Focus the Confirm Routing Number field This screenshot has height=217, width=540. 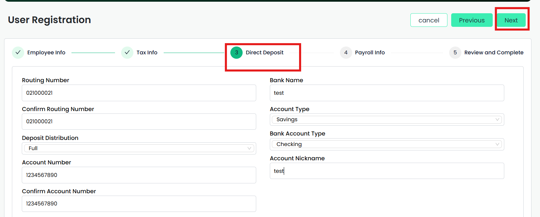[x=139, y=122]
